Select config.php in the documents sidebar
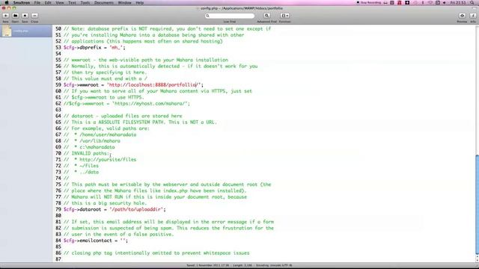479x269 pixels. point(26,31)
